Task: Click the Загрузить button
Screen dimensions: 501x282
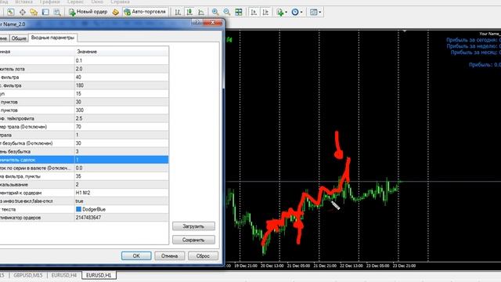Action: point(193,226)
